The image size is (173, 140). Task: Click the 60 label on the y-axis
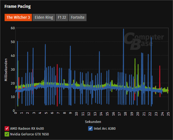12,28
